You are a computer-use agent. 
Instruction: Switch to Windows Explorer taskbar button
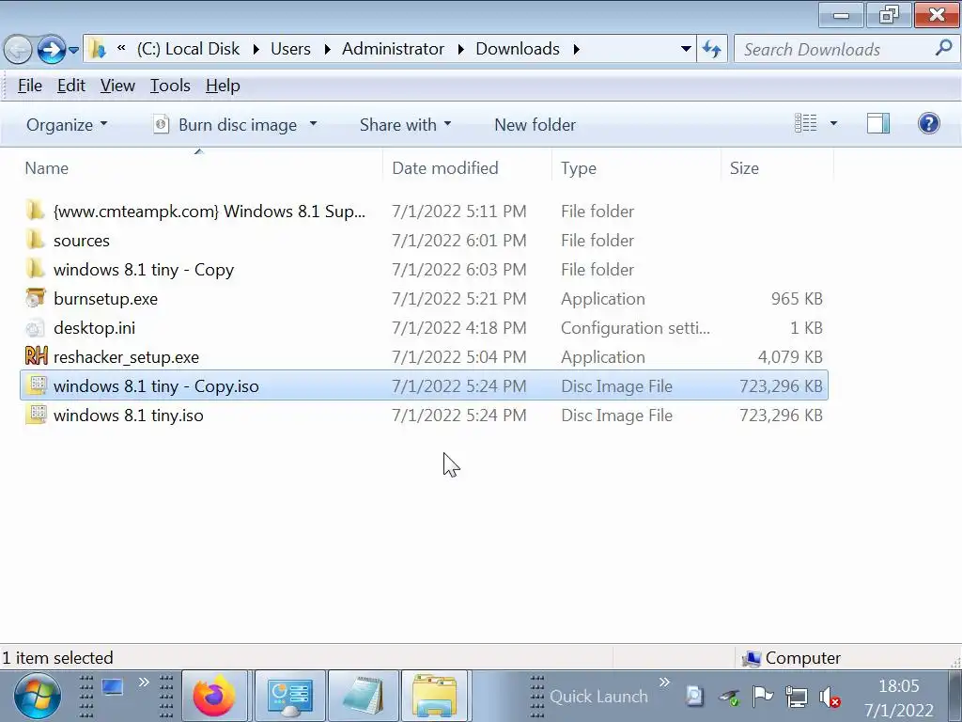434,697
